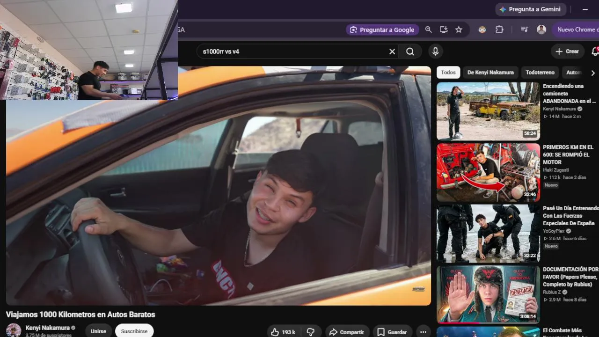Click the main video player frame
The width and height of the screenshot is (599, 337).
pos(219,186)
